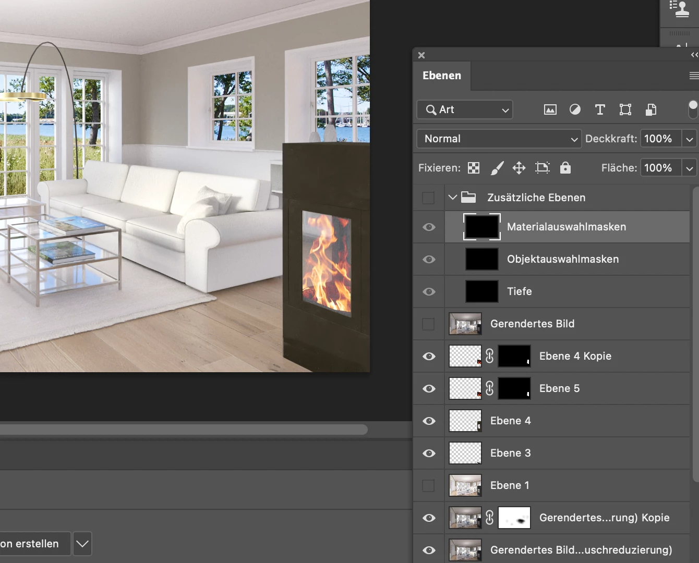Lock image pixels with brush icon
Screen dimensions: 699x563
[497, 168]
